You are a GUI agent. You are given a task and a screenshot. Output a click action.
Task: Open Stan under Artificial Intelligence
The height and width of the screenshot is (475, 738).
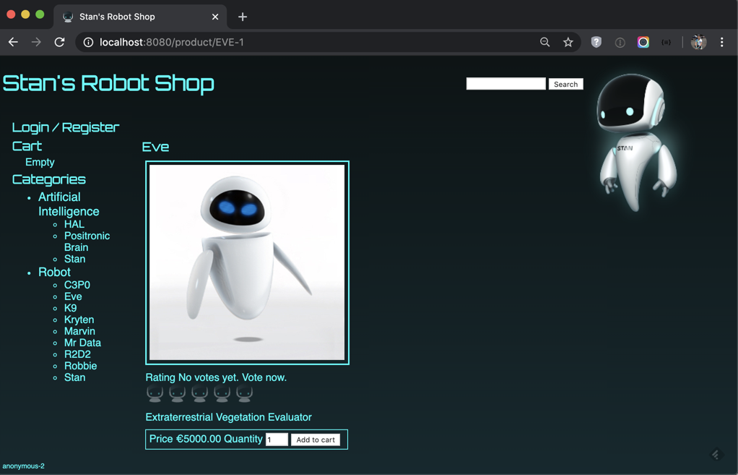(75, 259)
